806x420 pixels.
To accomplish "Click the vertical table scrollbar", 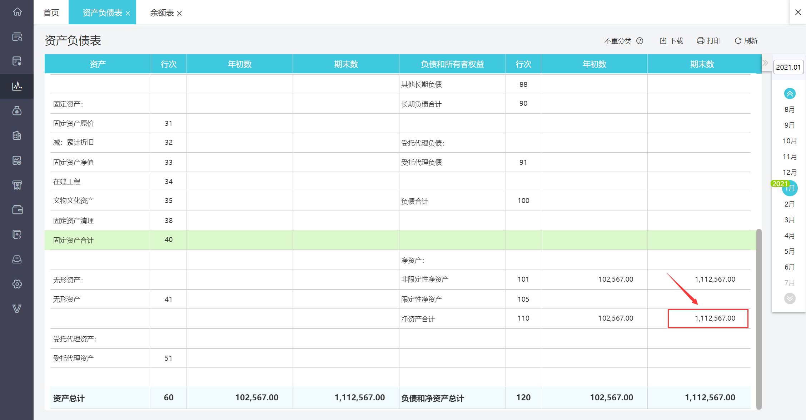I will click(x=759, y=319).
